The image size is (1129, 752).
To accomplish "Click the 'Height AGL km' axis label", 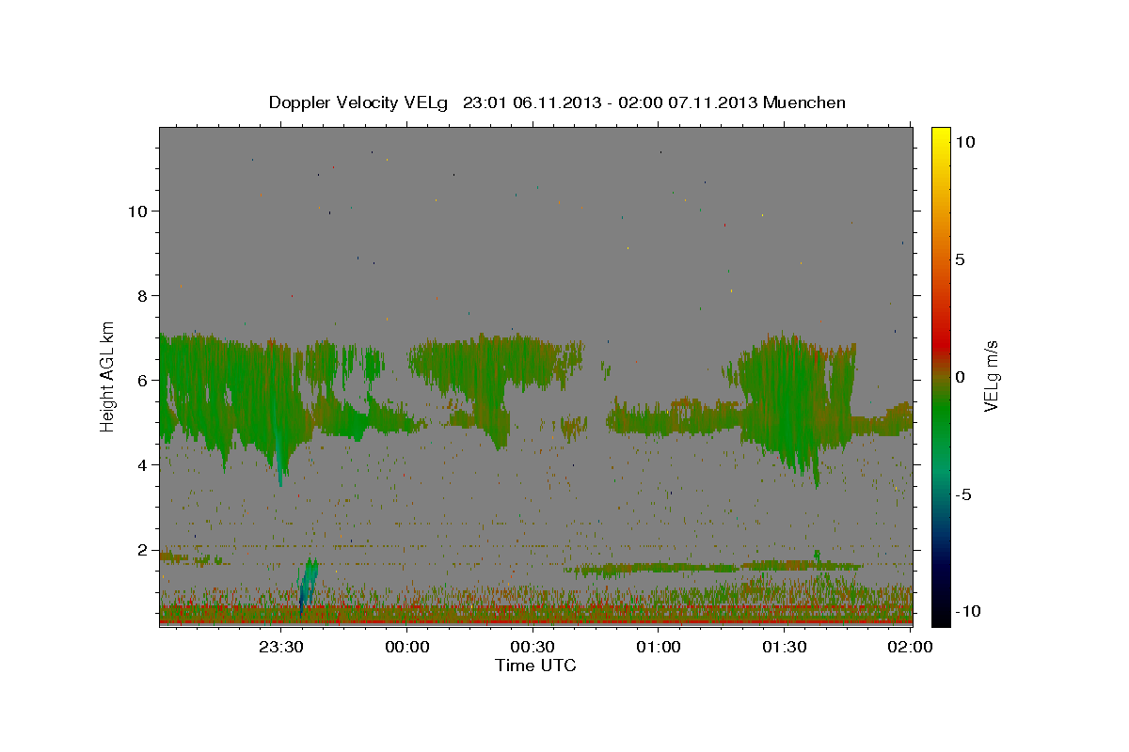I will click(x=108, y=376).
